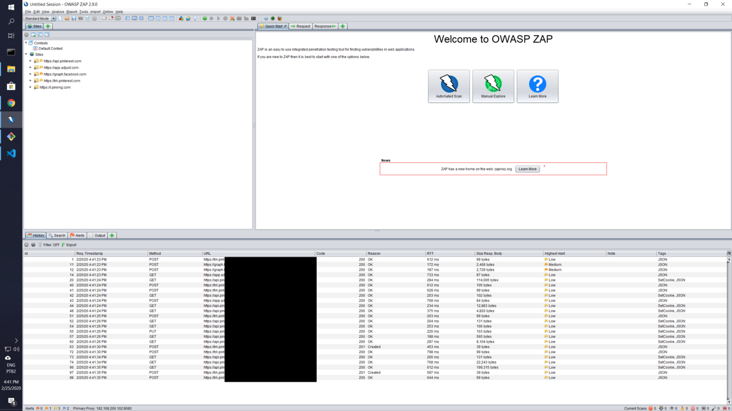Click the green plus tab beside Response
The height and width of the screenshot is (411, 732).
343,26
